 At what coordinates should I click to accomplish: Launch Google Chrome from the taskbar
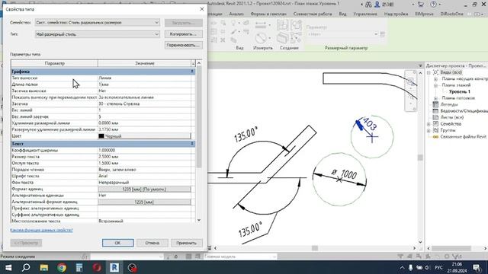[62, 267]
